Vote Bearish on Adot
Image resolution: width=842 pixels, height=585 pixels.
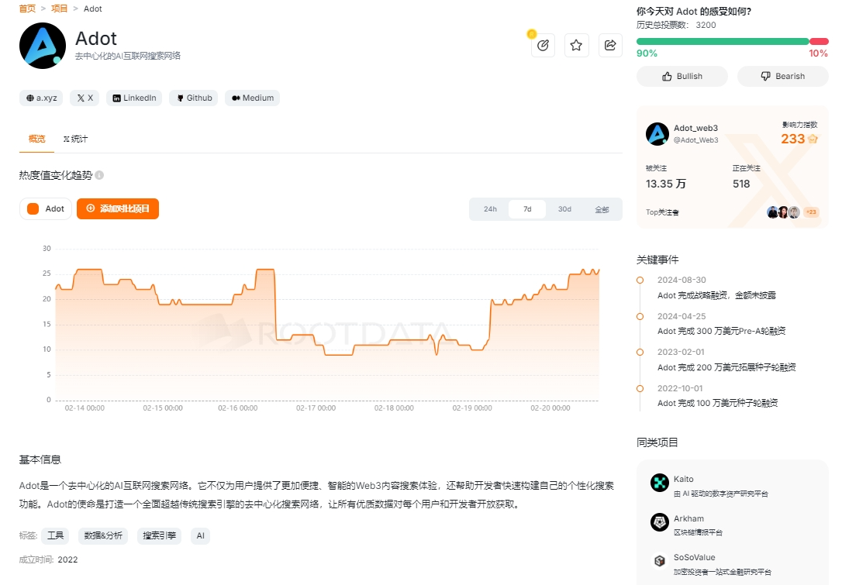783,76
